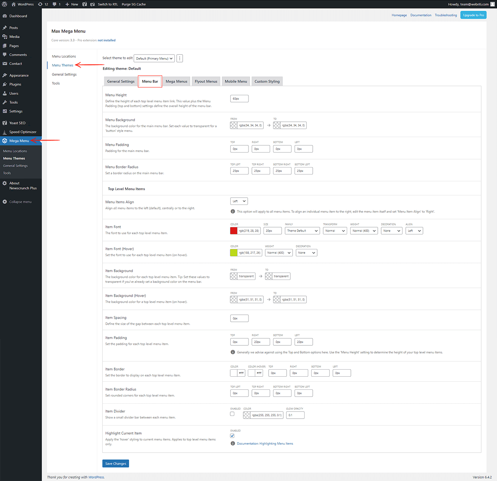The height and width of the screenshot is (481, 497).
Task: Open the Item Font transform dropdown
Action: 335,231
